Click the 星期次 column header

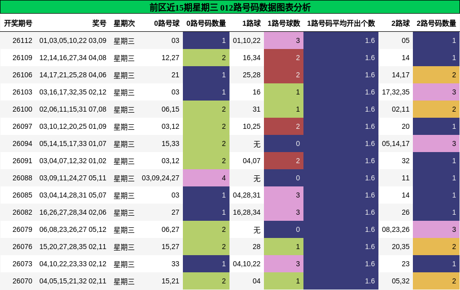[x=124, y=23]
